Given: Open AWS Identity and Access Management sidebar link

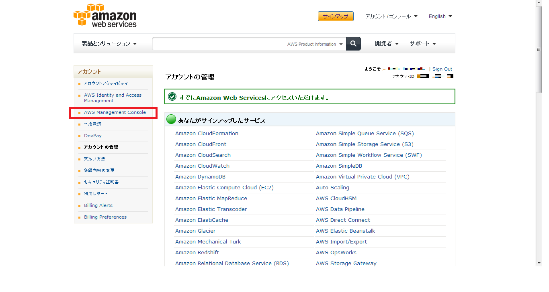Looking at the screenshot, I should tap(113, 98).
